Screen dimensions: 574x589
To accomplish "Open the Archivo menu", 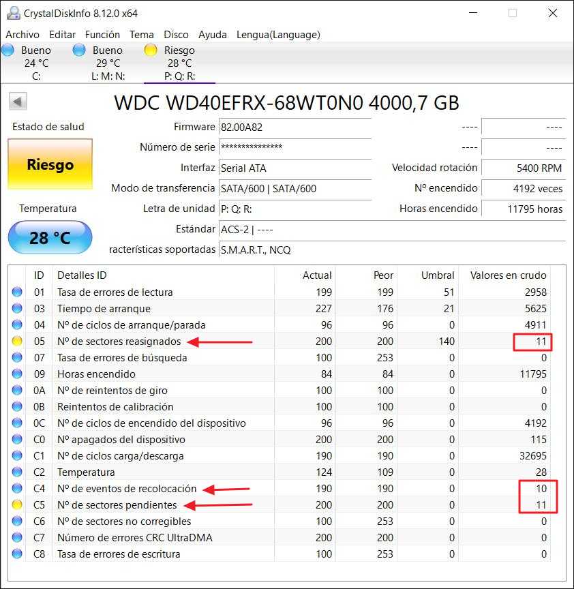I will (22, 35).
